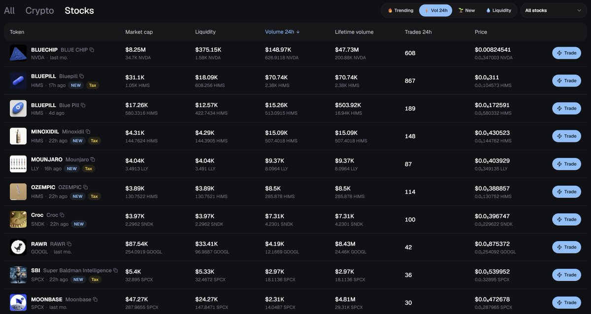Hit Trade on the MOONBASE row
The width and height of the screenshot is (591, 314).
pyautogui.click(x=566, y=303)
